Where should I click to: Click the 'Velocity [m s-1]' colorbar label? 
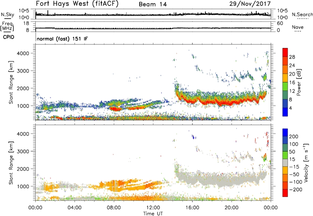(x=306, y=163)
